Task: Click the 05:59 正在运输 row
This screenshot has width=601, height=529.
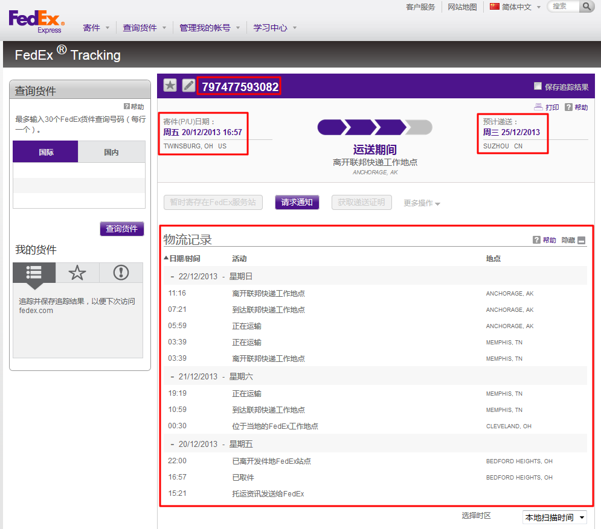Action: (x=375, y=326)
